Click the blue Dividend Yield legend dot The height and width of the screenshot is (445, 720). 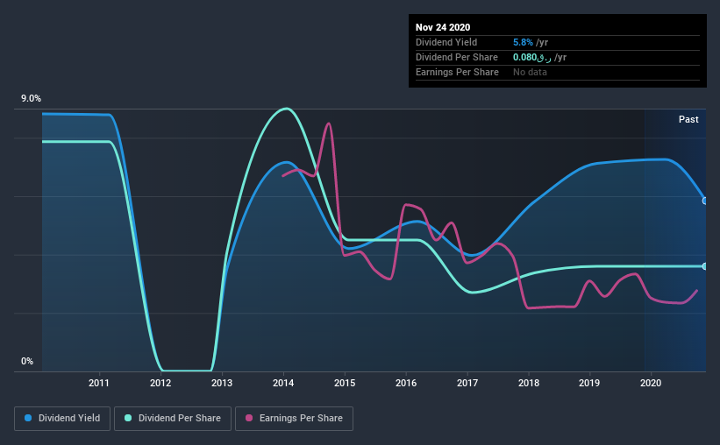coord(28,418)
